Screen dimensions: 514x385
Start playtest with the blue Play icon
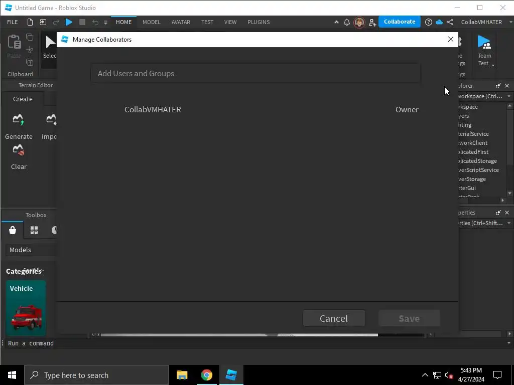click(69, 22)
